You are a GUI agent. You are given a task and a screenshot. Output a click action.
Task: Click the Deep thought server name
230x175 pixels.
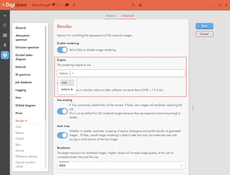[42, 5]
